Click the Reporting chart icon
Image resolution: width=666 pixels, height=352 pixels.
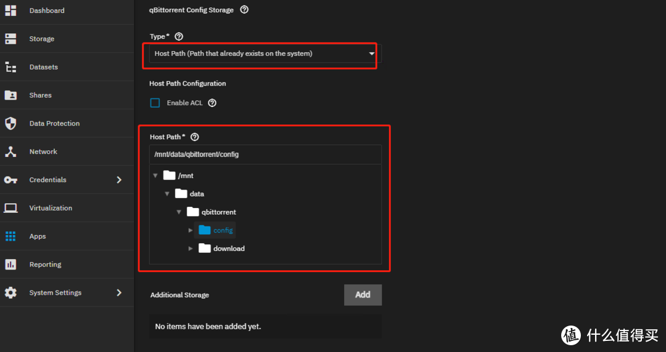(10, 265)
